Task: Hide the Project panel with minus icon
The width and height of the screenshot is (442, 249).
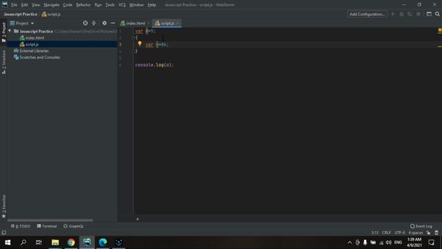Action: pos(113,23)
